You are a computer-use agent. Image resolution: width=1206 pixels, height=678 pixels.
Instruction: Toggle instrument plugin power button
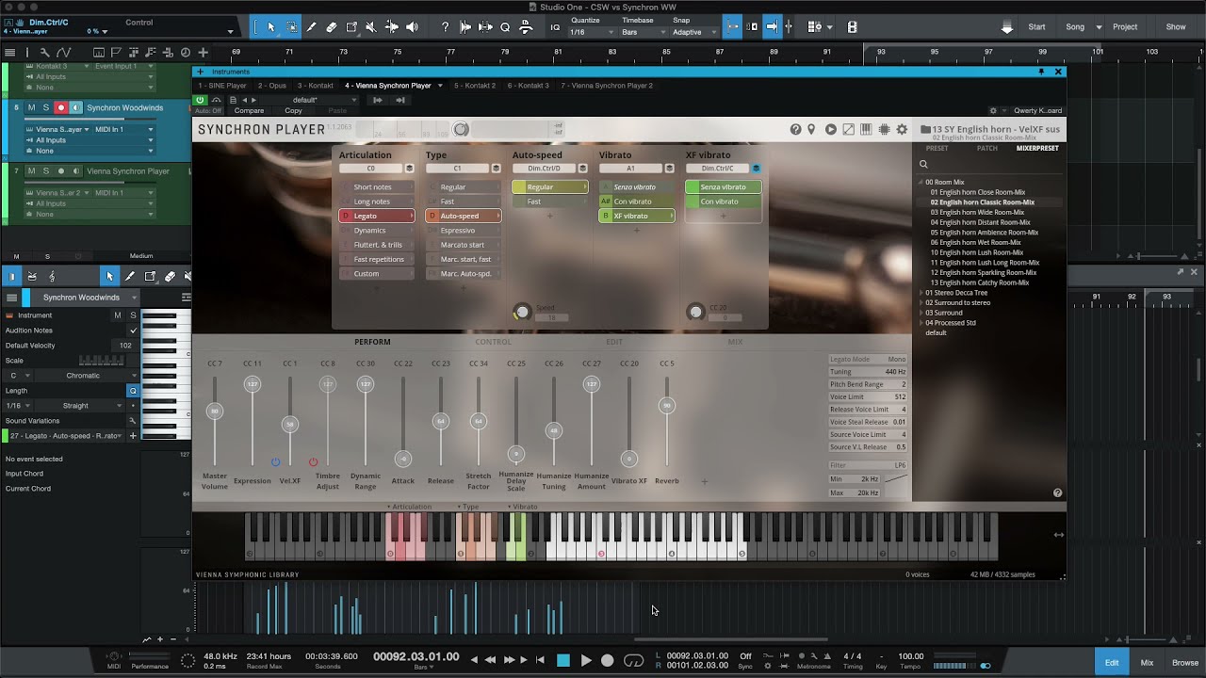pyautogui.click(x=200, y=100)
